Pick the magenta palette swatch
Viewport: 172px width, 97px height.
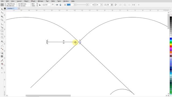[171, 48]
